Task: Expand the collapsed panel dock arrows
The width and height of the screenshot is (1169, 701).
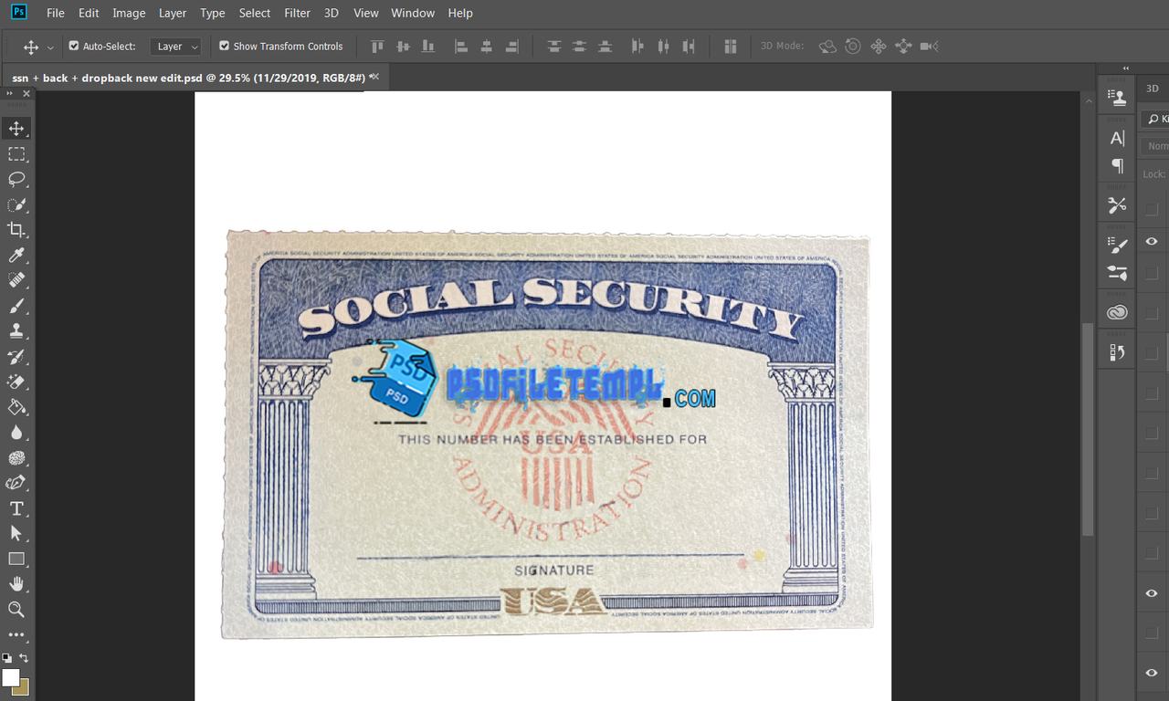Action: pyautogui.click(x=1125, y=68)
